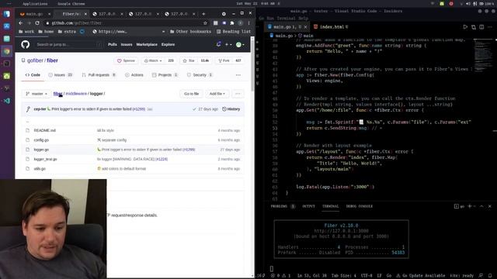Click the middleware breadcrumb link

[x=76, y=94]
